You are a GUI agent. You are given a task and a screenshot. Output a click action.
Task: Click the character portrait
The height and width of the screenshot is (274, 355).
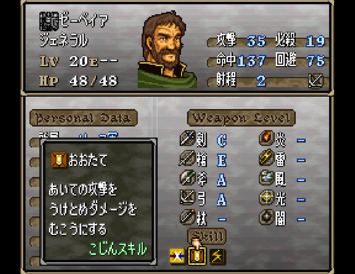167,49
